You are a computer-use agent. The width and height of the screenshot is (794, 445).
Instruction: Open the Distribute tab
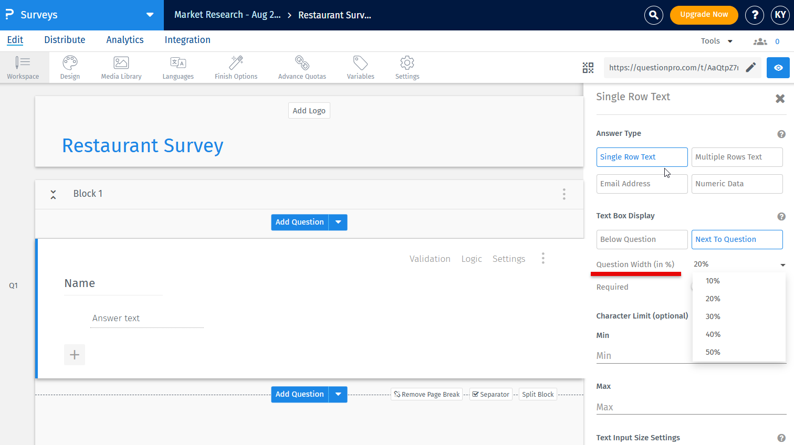pyautogui.click(x=64, y=40)
